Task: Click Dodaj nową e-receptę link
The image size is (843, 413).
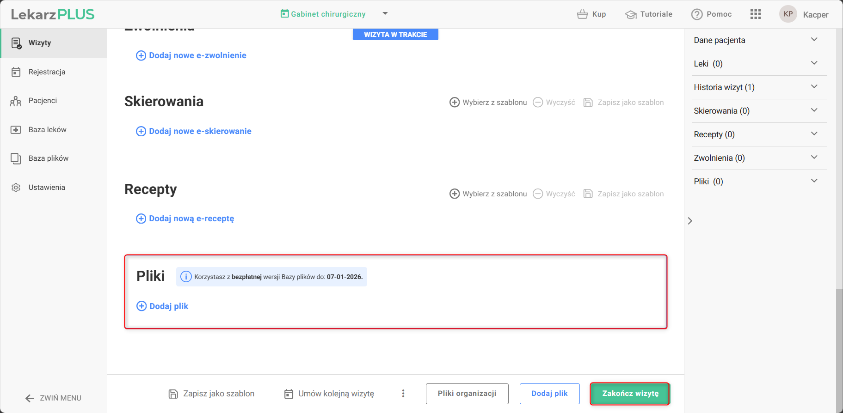Action: point(191,219)
